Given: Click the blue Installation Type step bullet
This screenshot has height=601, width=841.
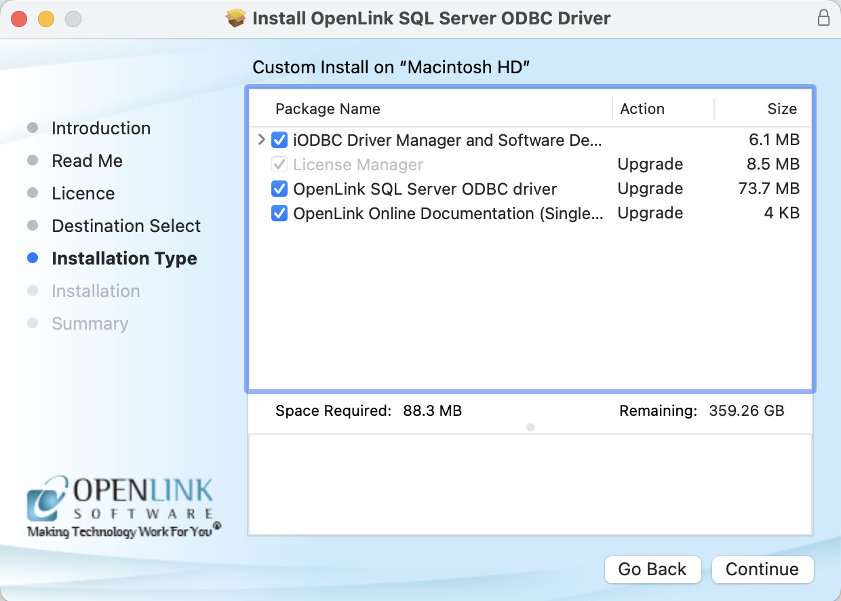Looking at the screenshot, I should point(33,258).
